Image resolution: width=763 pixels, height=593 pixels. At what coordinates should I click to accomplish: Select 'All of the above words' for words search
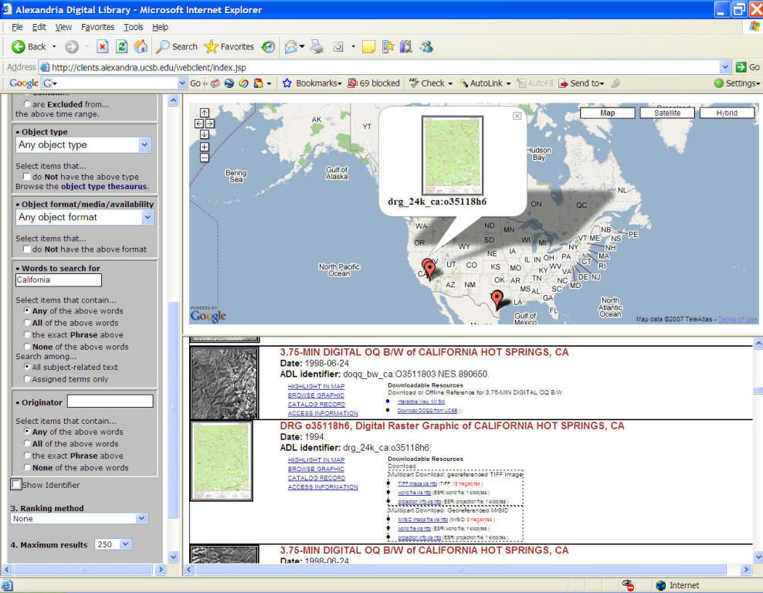coord(27,323)
